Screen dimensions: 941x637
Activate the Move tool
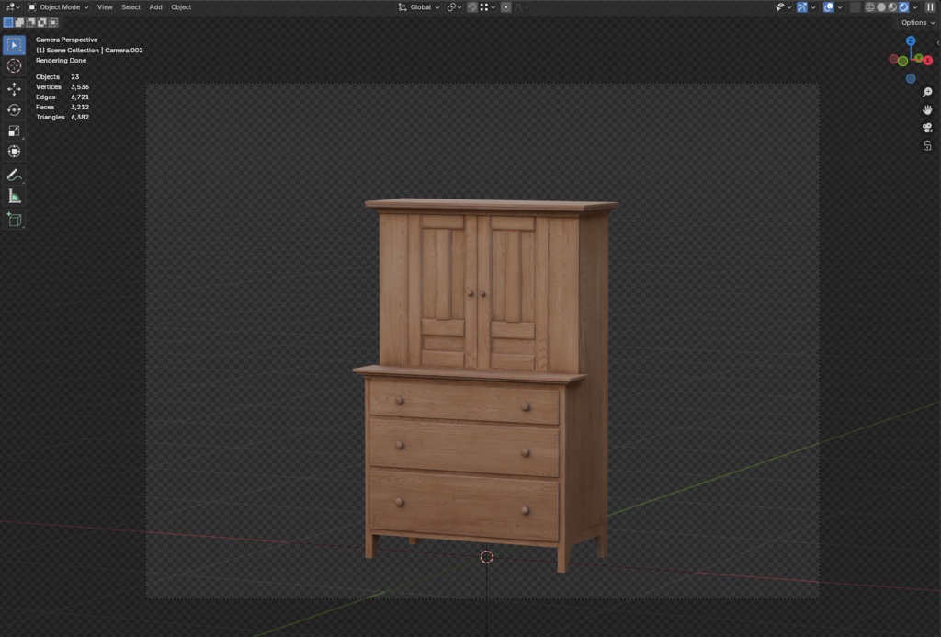14,89
